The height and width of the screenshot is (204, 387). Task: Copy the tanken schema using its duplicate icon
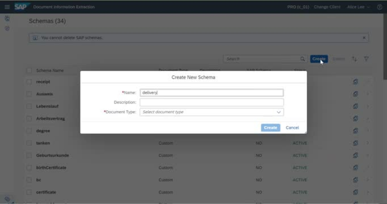pos(355,143)
